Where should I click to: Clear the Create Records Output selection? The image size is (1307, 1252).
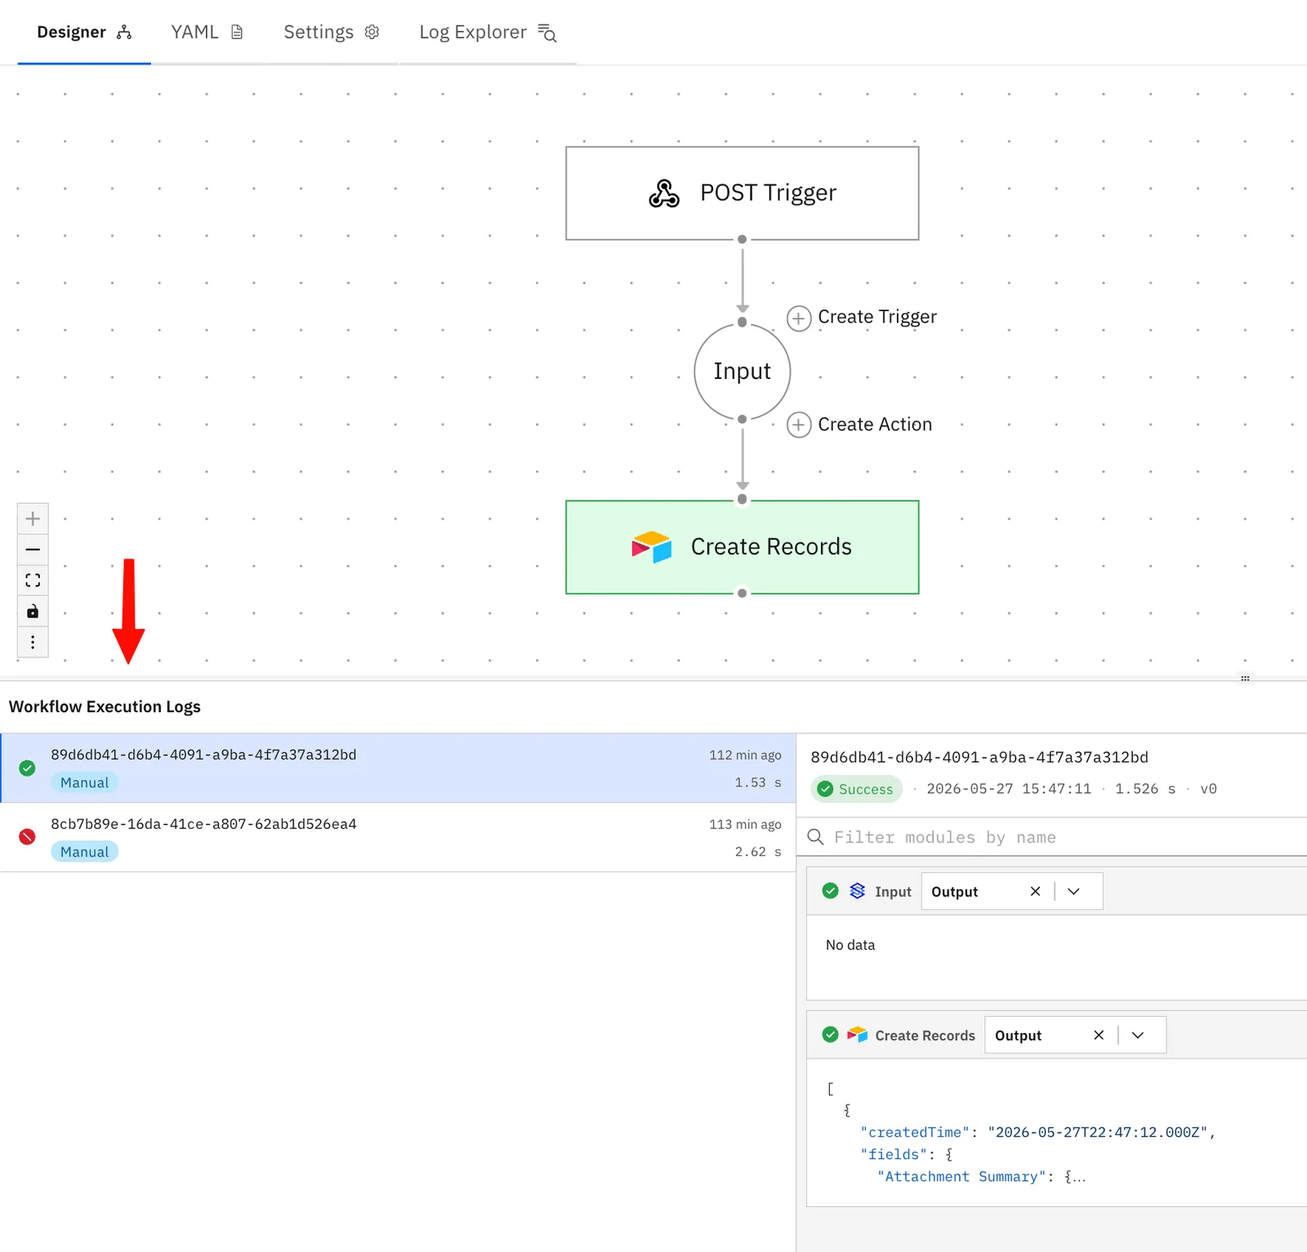[1099, 1035]
